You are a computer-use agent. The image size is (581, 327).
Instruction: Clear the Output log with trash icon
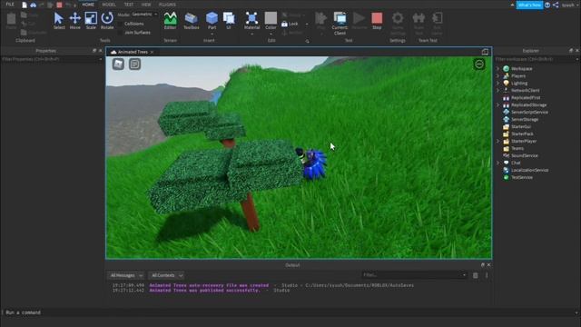click(x=476, y=275)
